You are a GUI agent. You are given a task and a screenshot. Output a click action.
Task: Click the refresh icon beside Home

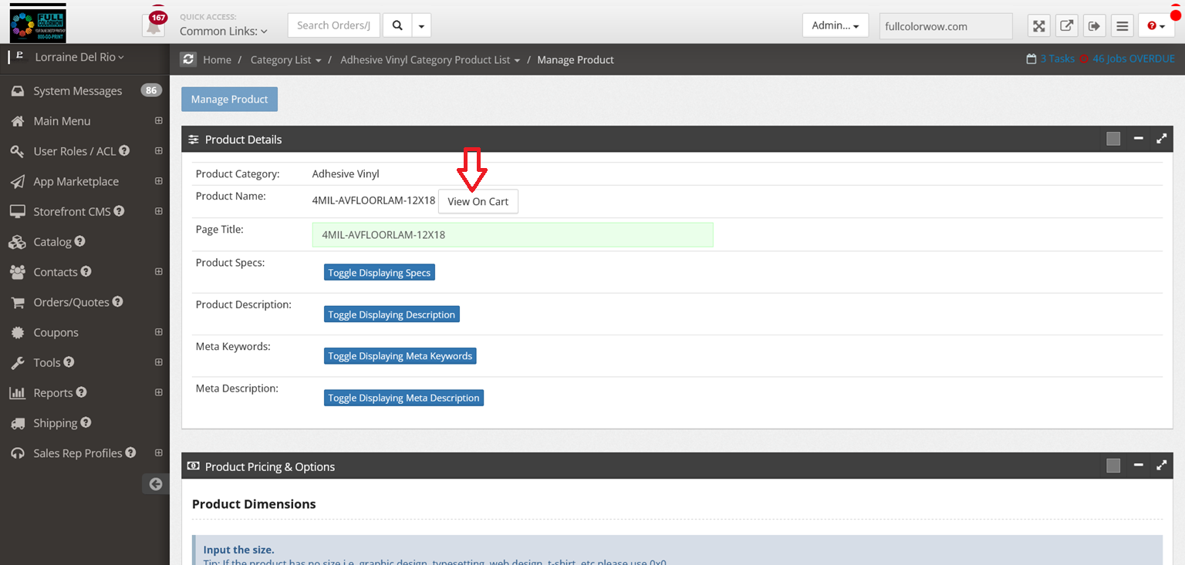coord(188,59)
